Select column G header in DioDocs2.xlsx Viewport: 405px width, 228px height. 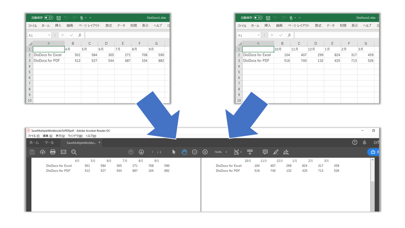click(366, 44)
